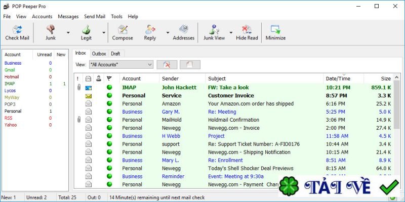Select the IMAP account in account list
Screen dimensions: 405x202
10,84
